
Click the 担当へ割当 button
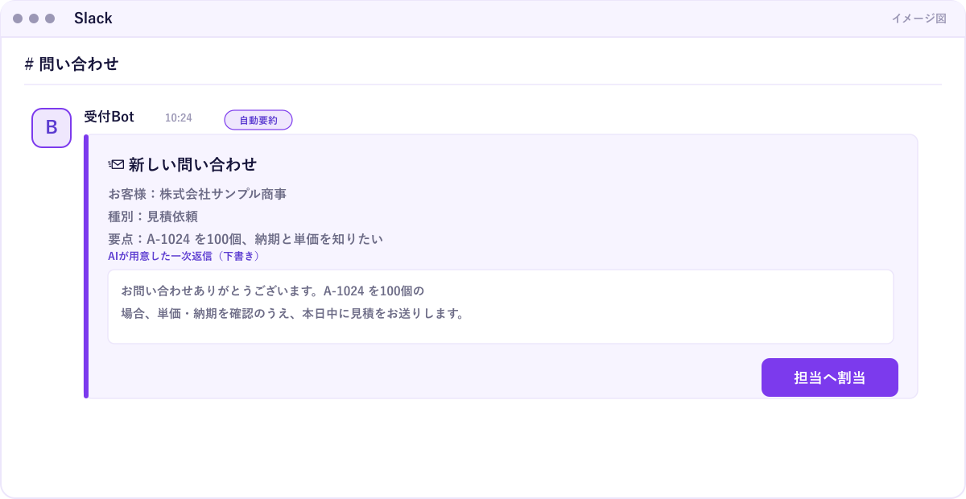829,377
